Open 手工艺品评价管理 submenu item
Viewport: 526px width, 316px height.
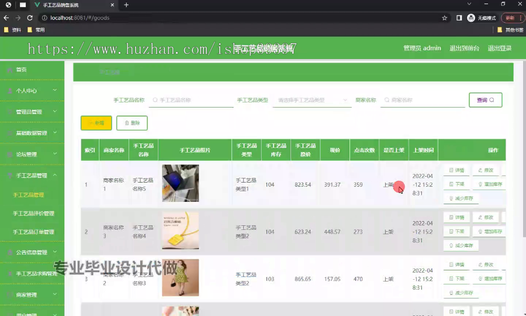coord(33,213)
